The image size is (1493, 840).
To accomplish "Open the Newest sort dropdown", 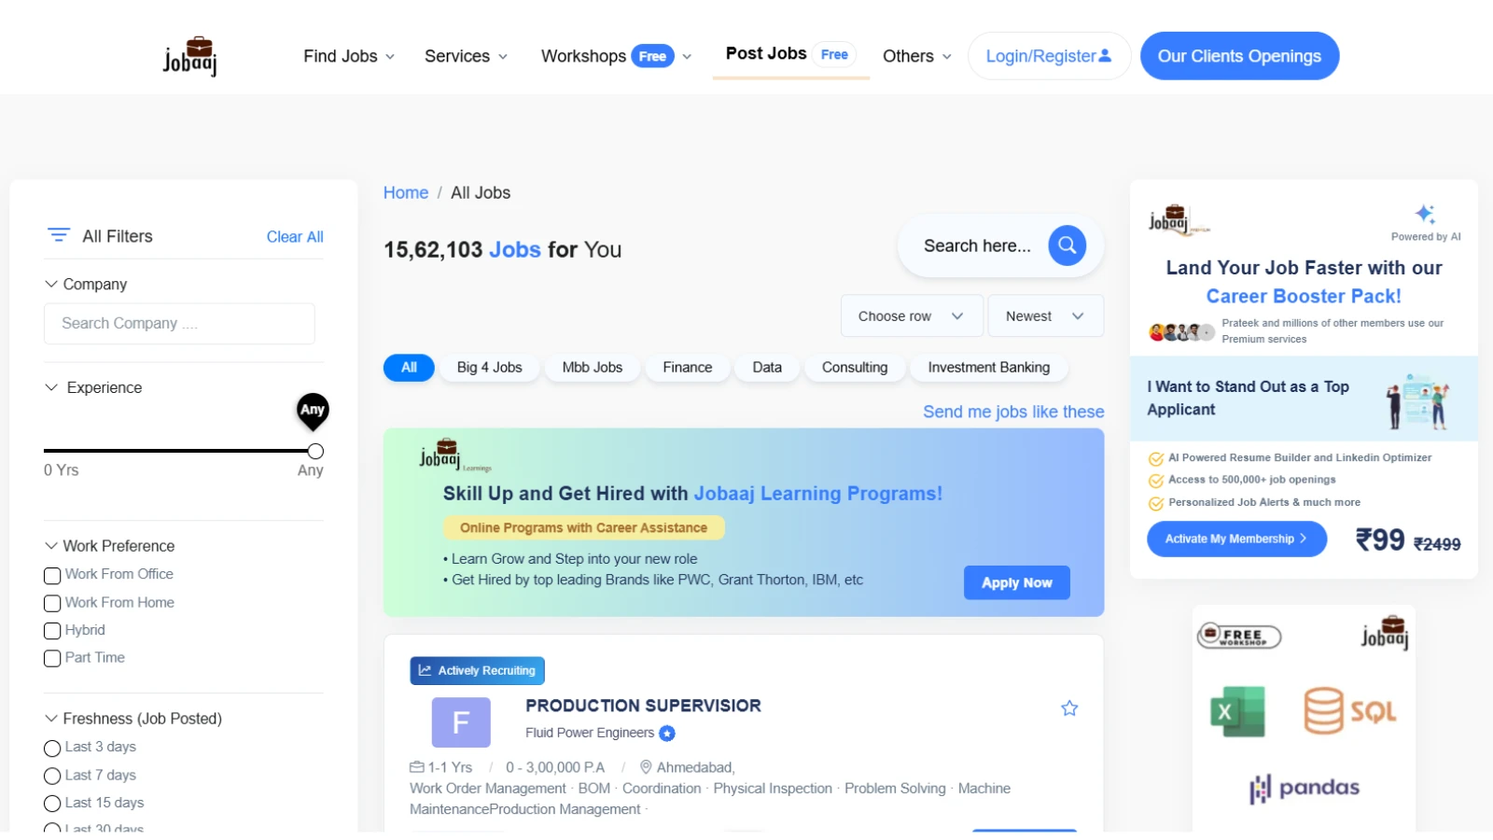I will 1045,316.
